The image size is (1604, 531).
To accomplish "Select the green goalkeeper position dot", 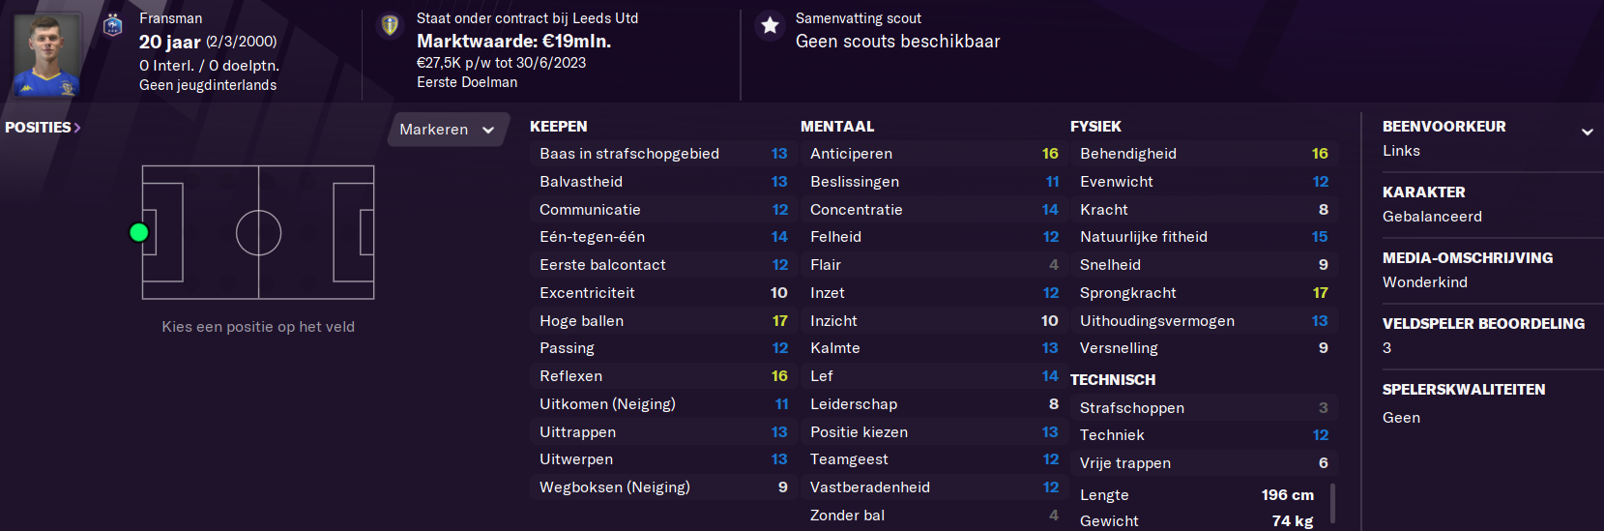I will coord(138,232).
